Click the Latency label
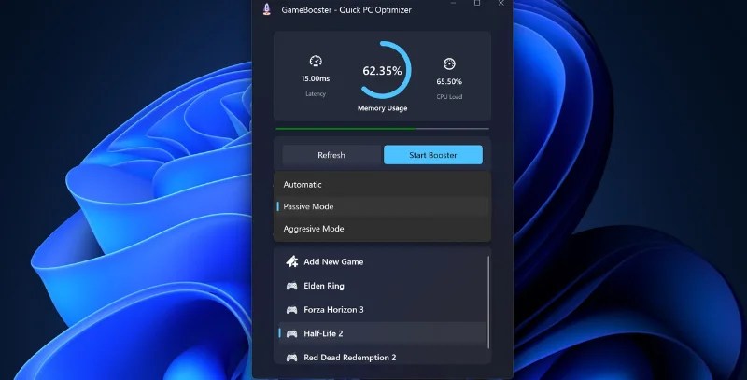The width and height of the screenshot is (747, 380). 316,93
